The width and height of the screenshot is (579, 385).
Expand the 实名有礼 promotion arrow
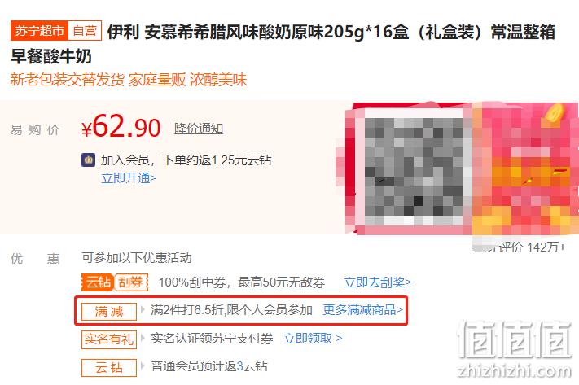pos(143,338)
